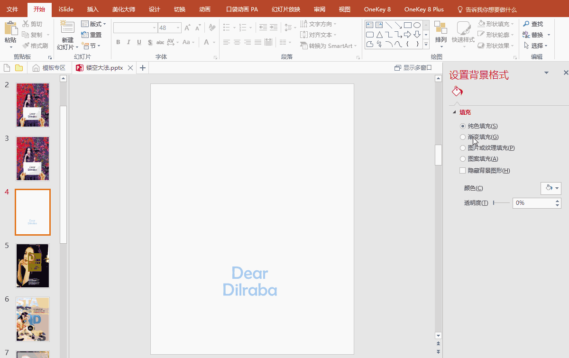569x358 pixels.
Task: Open the font size dropdown showing 48
Action: point(178,28)
